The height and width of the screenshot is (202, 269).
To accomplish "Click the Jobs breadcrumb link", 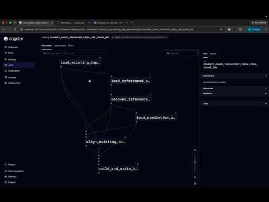I will pyautogui.click(x=44, y=38).
